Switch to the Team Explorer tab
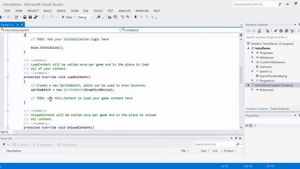This screenshot has height=169, width=300. (x=280, y=109)
